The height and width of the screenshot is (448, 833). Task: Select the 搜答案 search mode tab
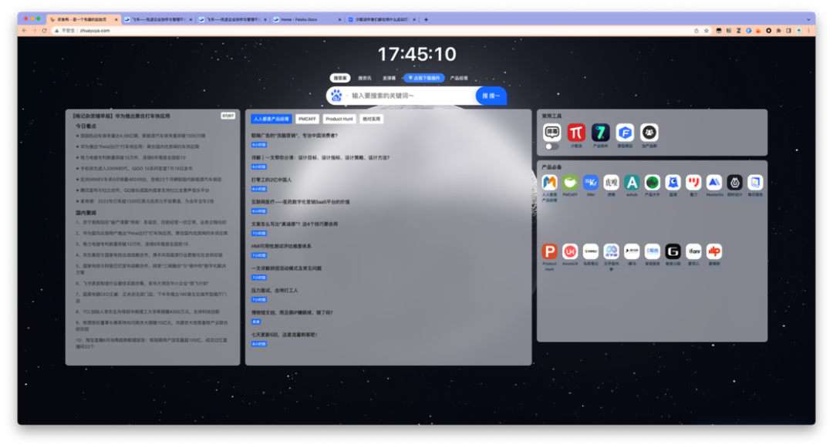coord(340,78)
